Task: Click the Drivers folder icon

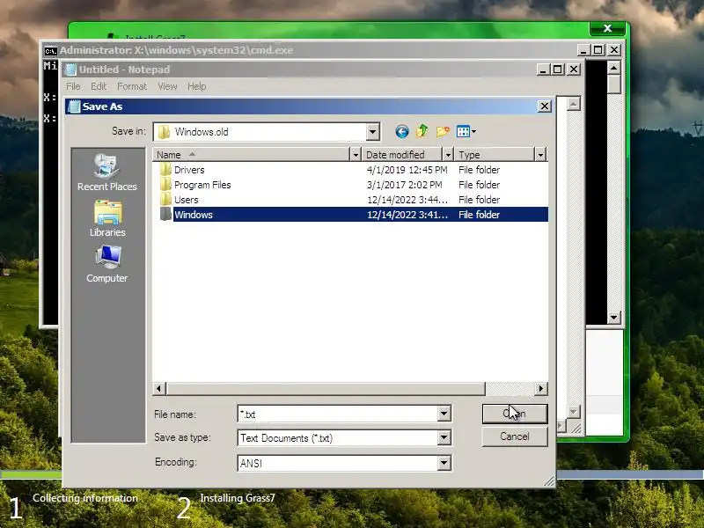Action: 165,170
